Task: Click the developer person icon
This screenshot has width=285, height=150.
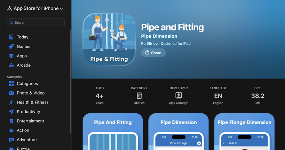Action: [x=179, y=95]
